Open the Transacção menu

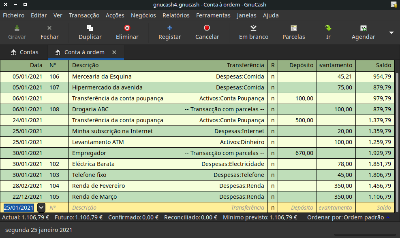(84, 15)
